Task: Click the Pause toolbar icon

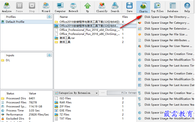Action: coord(19,7)
